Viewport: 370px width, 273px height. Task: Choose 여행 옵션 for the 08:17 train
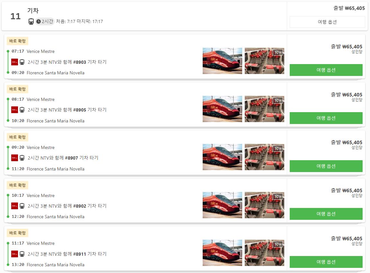[326, 118]
